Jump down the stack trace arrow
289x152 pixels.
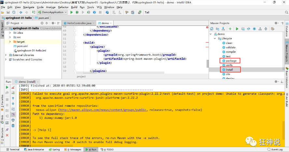(13, 104)
